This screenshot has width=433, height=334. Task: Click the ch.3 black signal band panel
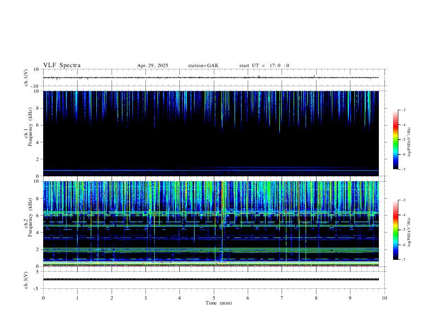click(x=211, y=279)
